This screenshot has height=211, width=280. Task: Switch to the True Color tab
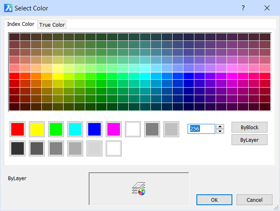point(52,25)
